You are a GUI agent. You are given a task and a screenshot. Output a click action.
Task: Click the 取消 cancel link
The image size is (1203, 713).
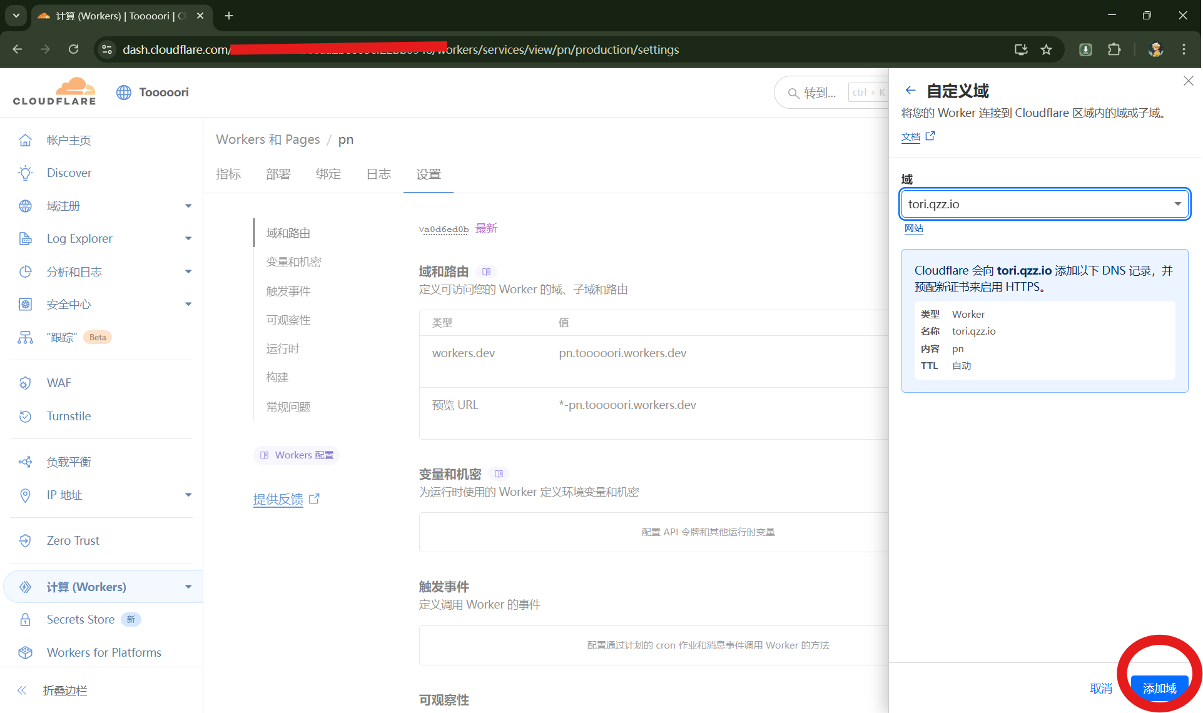[1100, 688]
